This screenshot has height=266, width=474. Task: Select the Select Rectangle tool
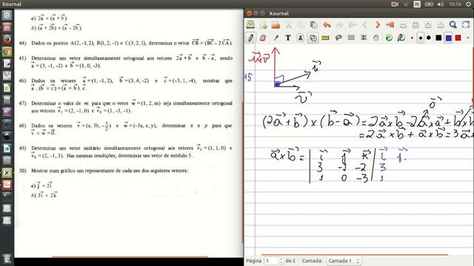[351, 38]
